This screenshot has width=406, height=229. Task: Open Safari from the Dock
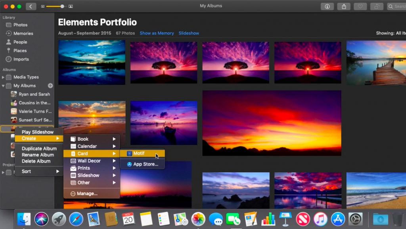coord(76,219)
